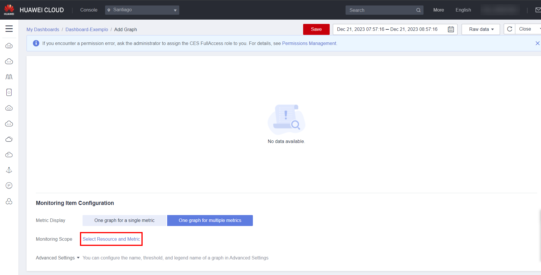Expand Advanced Settings section
This screenshot has width=541, height=275.
(57, 258)
